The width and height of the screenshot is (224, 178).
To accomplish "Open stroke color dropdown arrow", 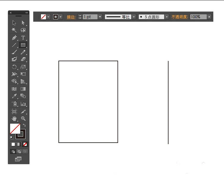I will 61,17.
